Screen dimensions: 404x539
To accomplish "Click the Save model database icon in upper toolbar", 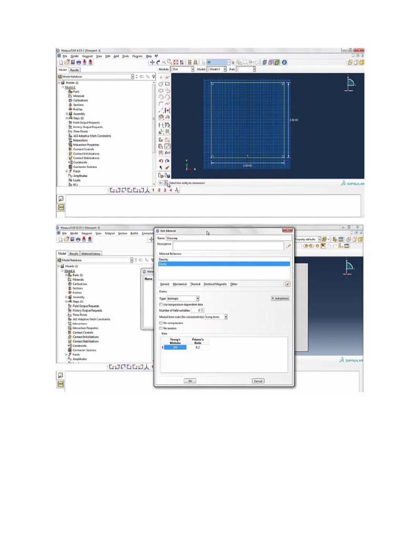I will pyautogui.click(x=73, y=62).
